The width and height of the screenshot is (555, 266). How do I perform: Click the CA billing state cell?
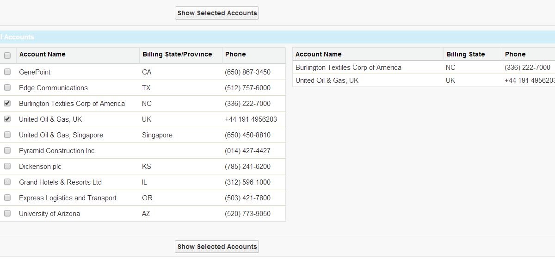pyautogui.click(x=147, y=72)
